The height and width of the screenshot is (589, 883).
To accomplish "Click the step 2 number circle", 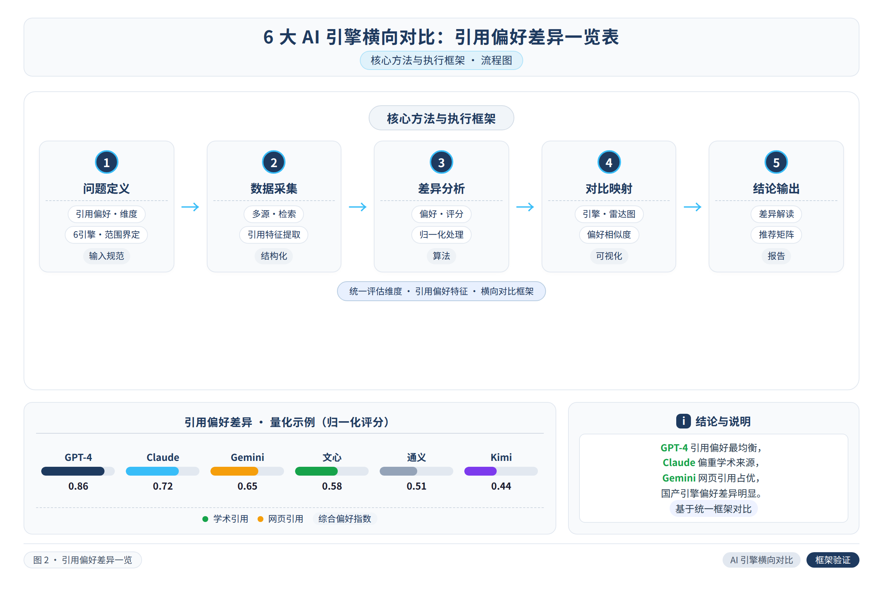I will point(274,162).
